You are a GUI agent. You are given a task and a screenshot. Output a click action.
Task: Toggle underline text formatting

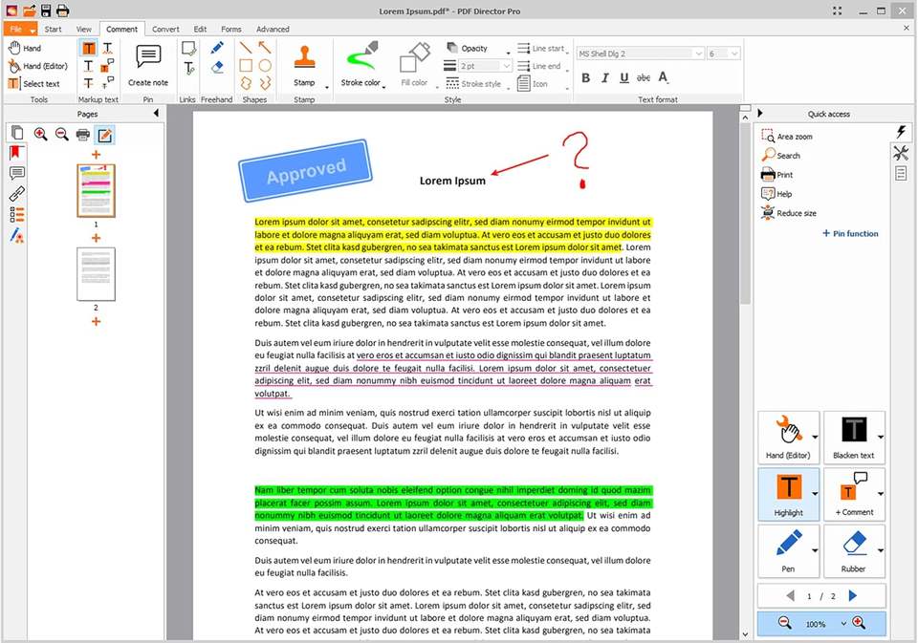(x=624, y=77)
